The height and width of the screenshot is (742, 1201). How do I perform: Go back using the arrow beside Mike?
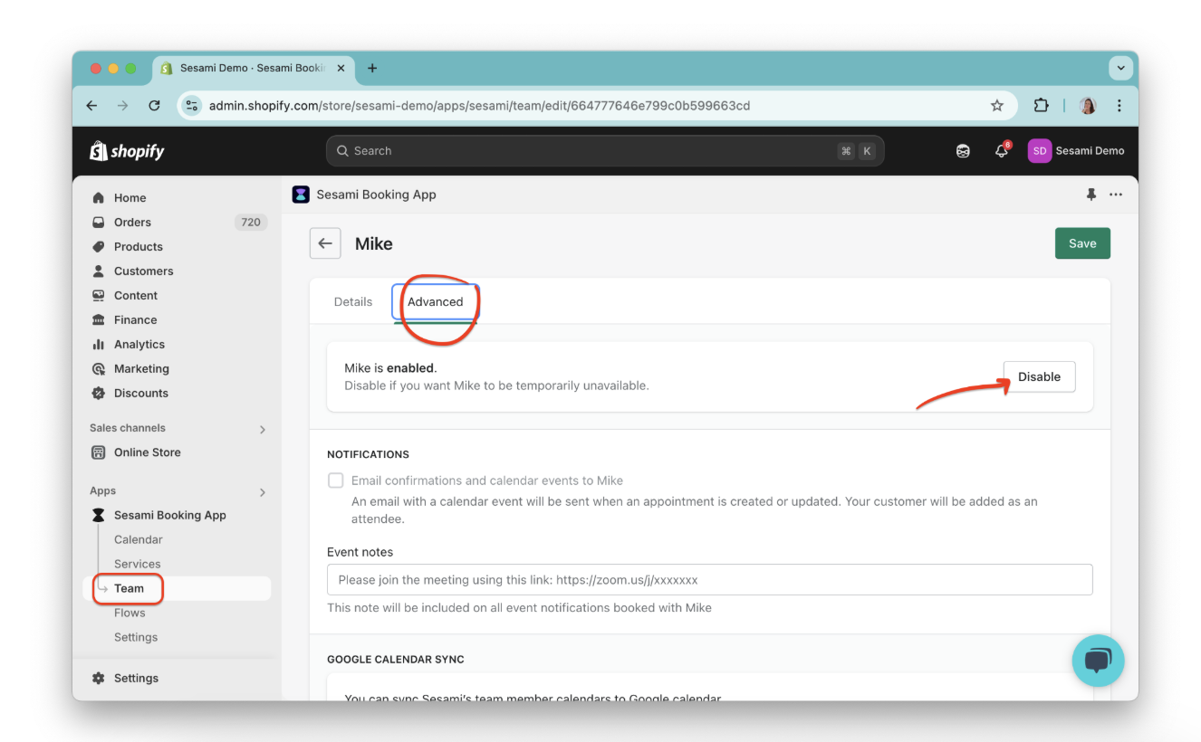(325, 243)
